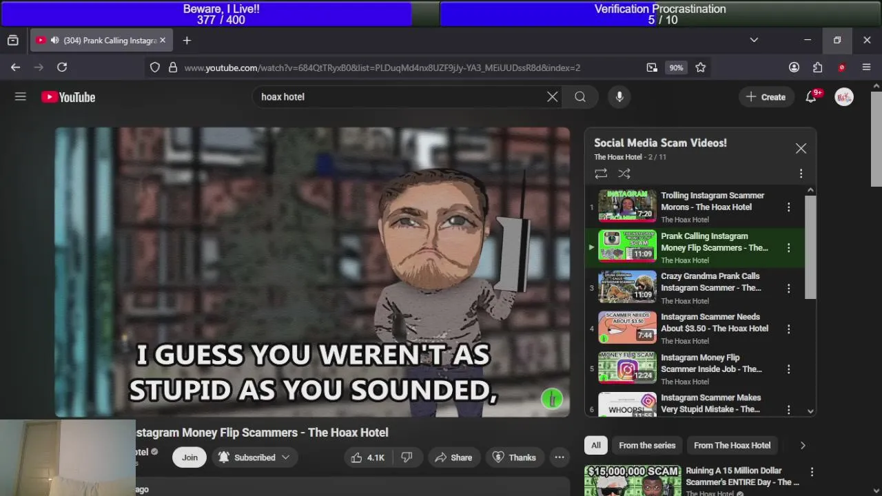Open Instagram Scammer Makes Very Stupid Mistake

point(696,404)
